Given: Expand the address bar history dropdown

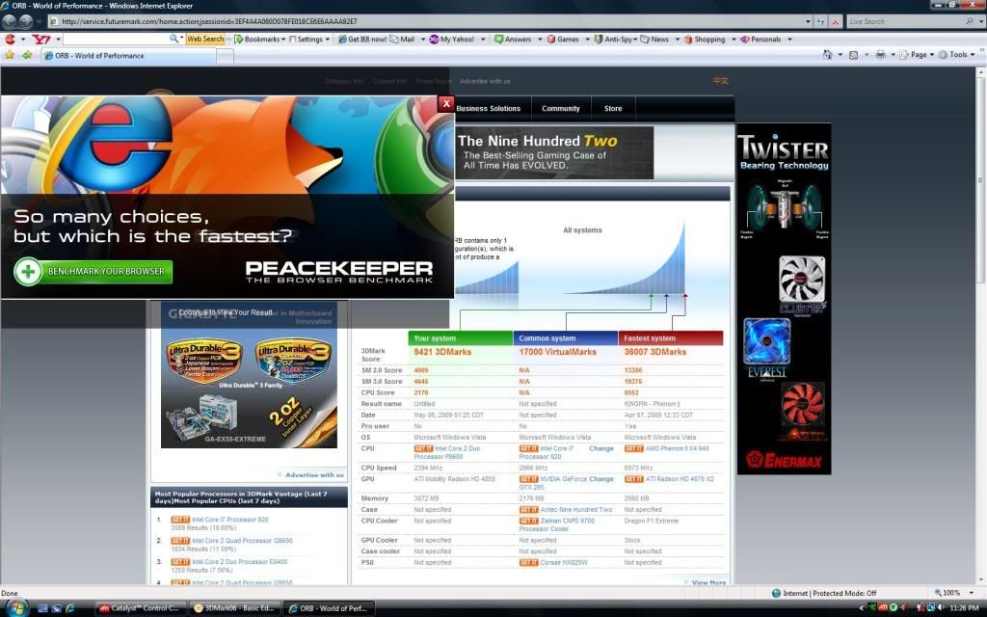Looking at the screenshot, I should pos(809,21).
